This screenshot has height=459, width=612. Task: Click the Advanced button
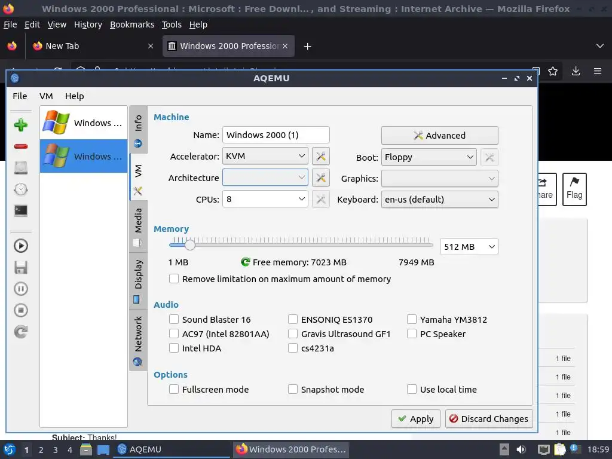pyautogui.click(x=439, y=136)
